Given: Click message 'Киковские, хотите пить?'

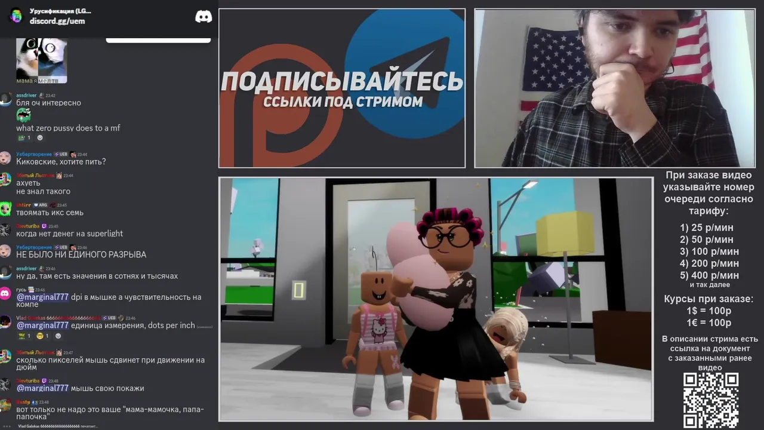Looking at the screenshot, I should pos(61,162).
